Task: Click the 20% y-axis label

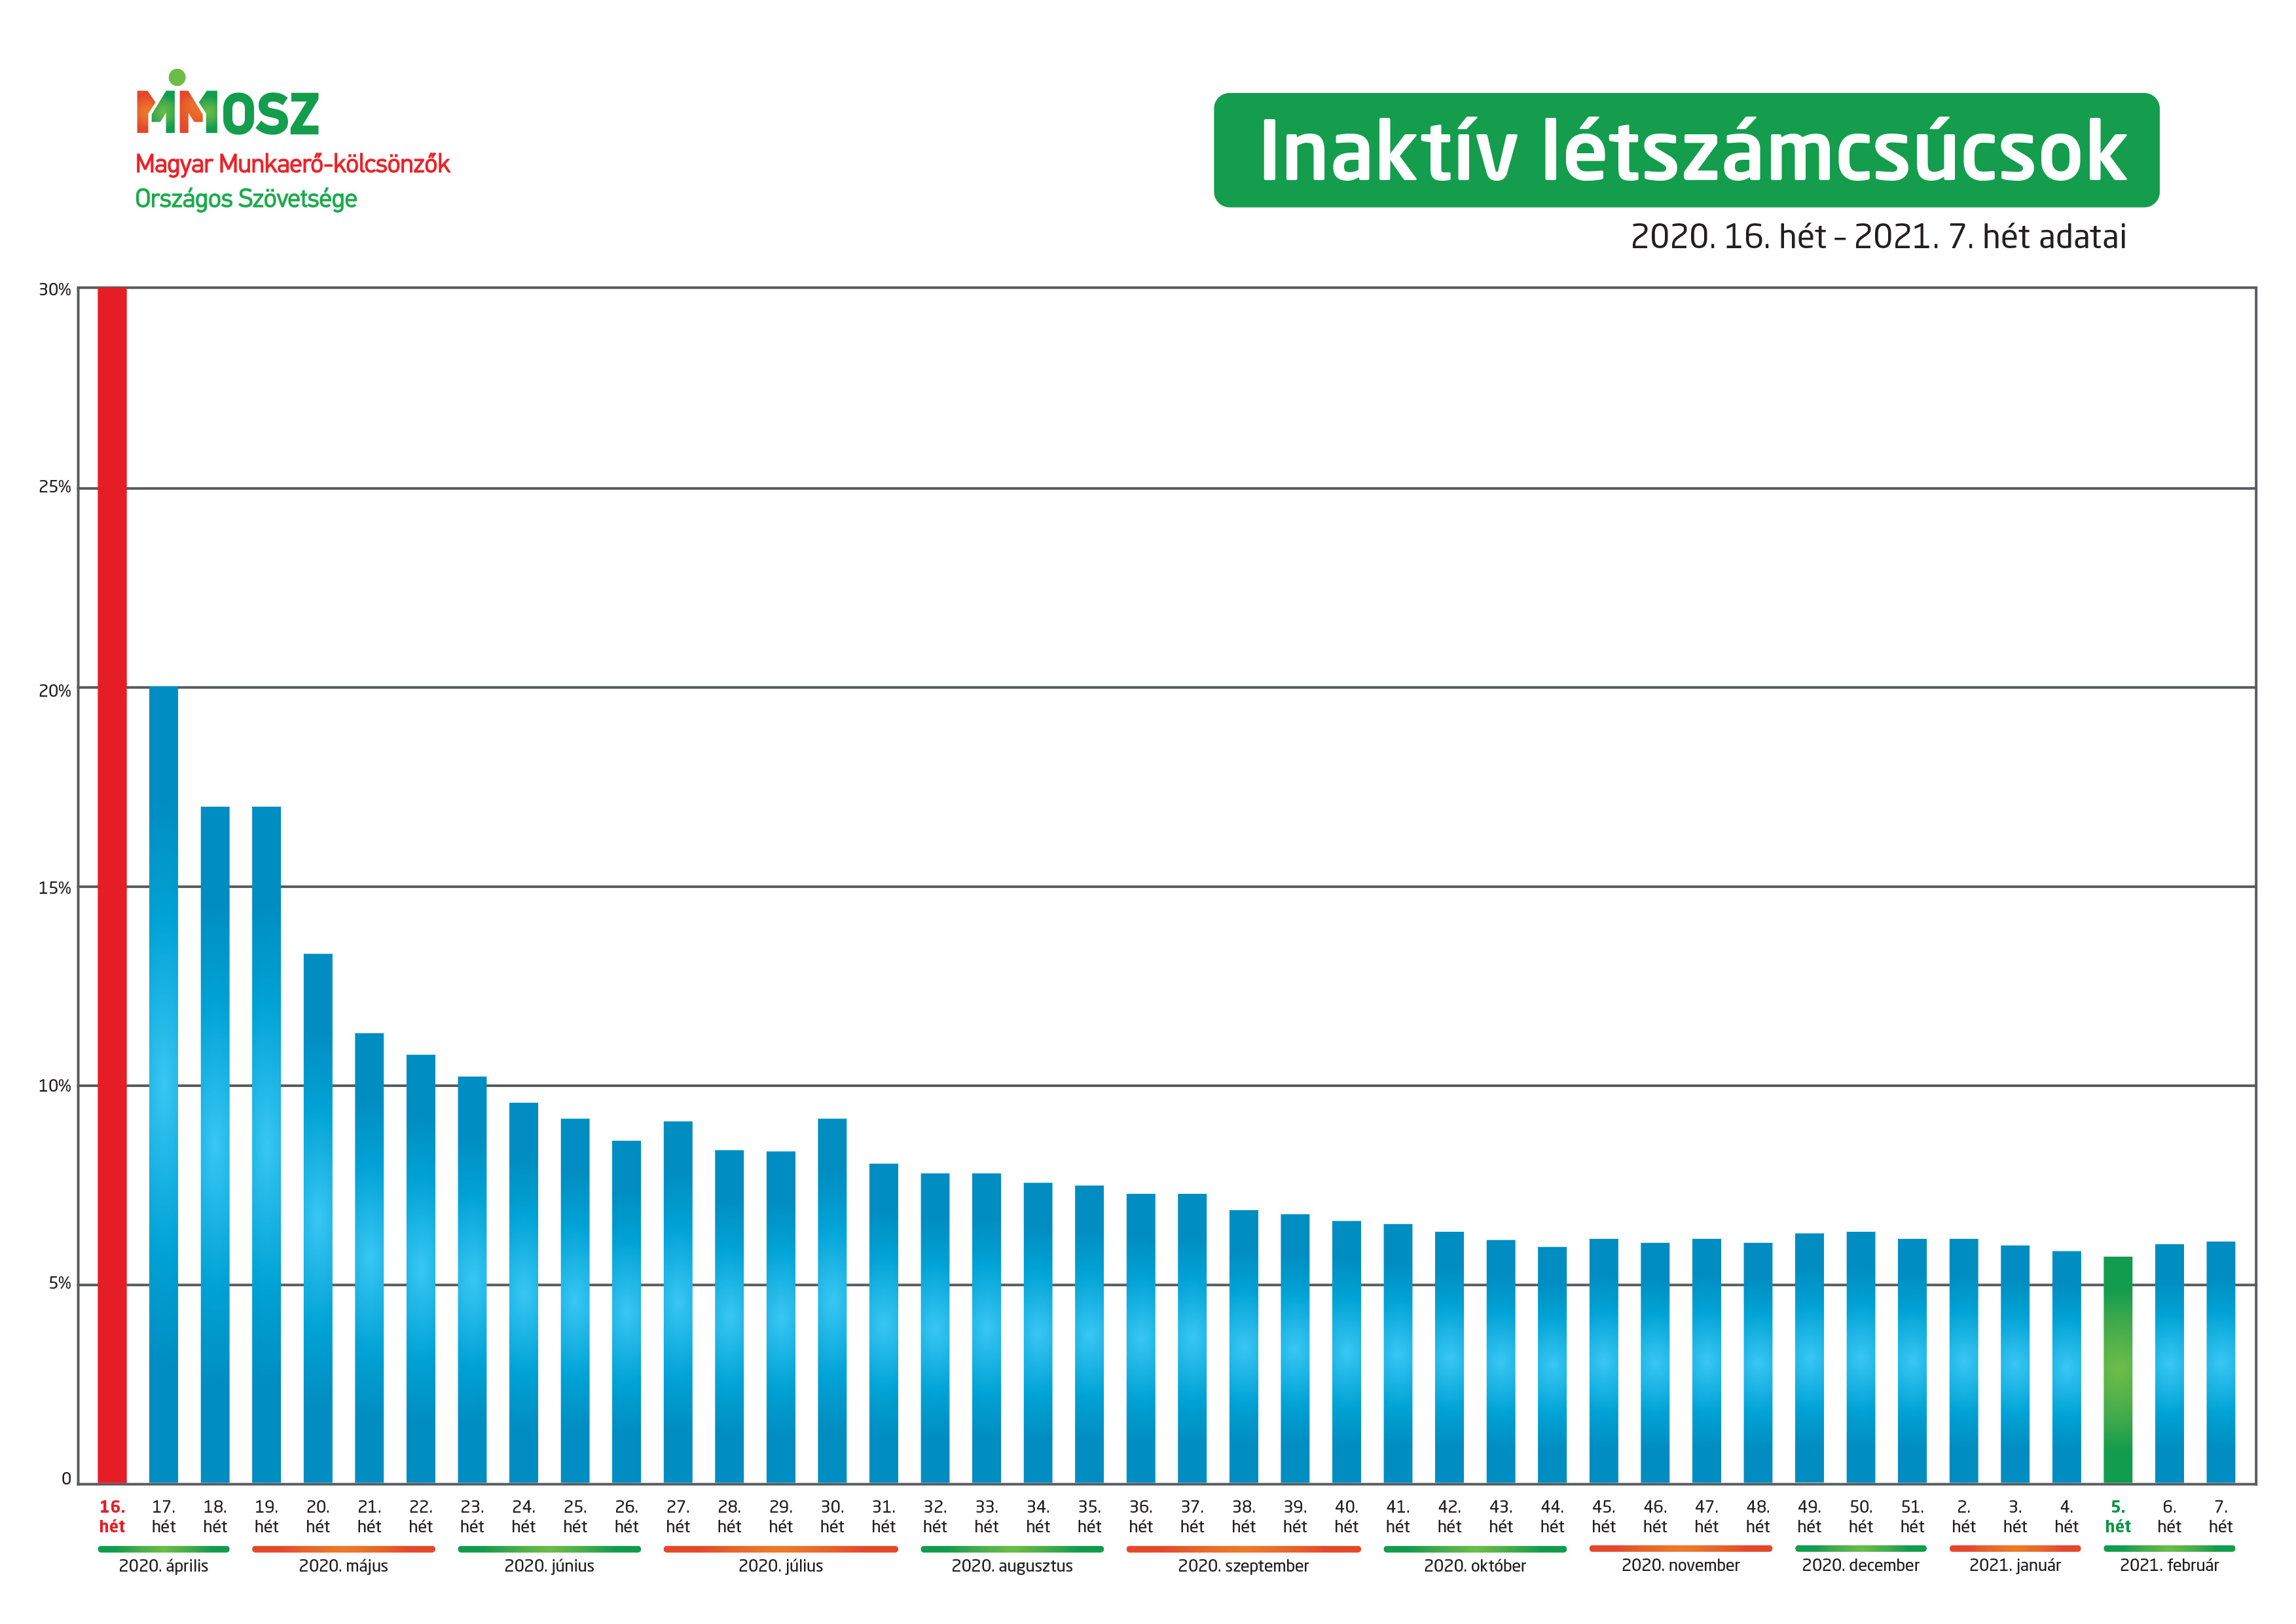Action: tap(55, 690)
